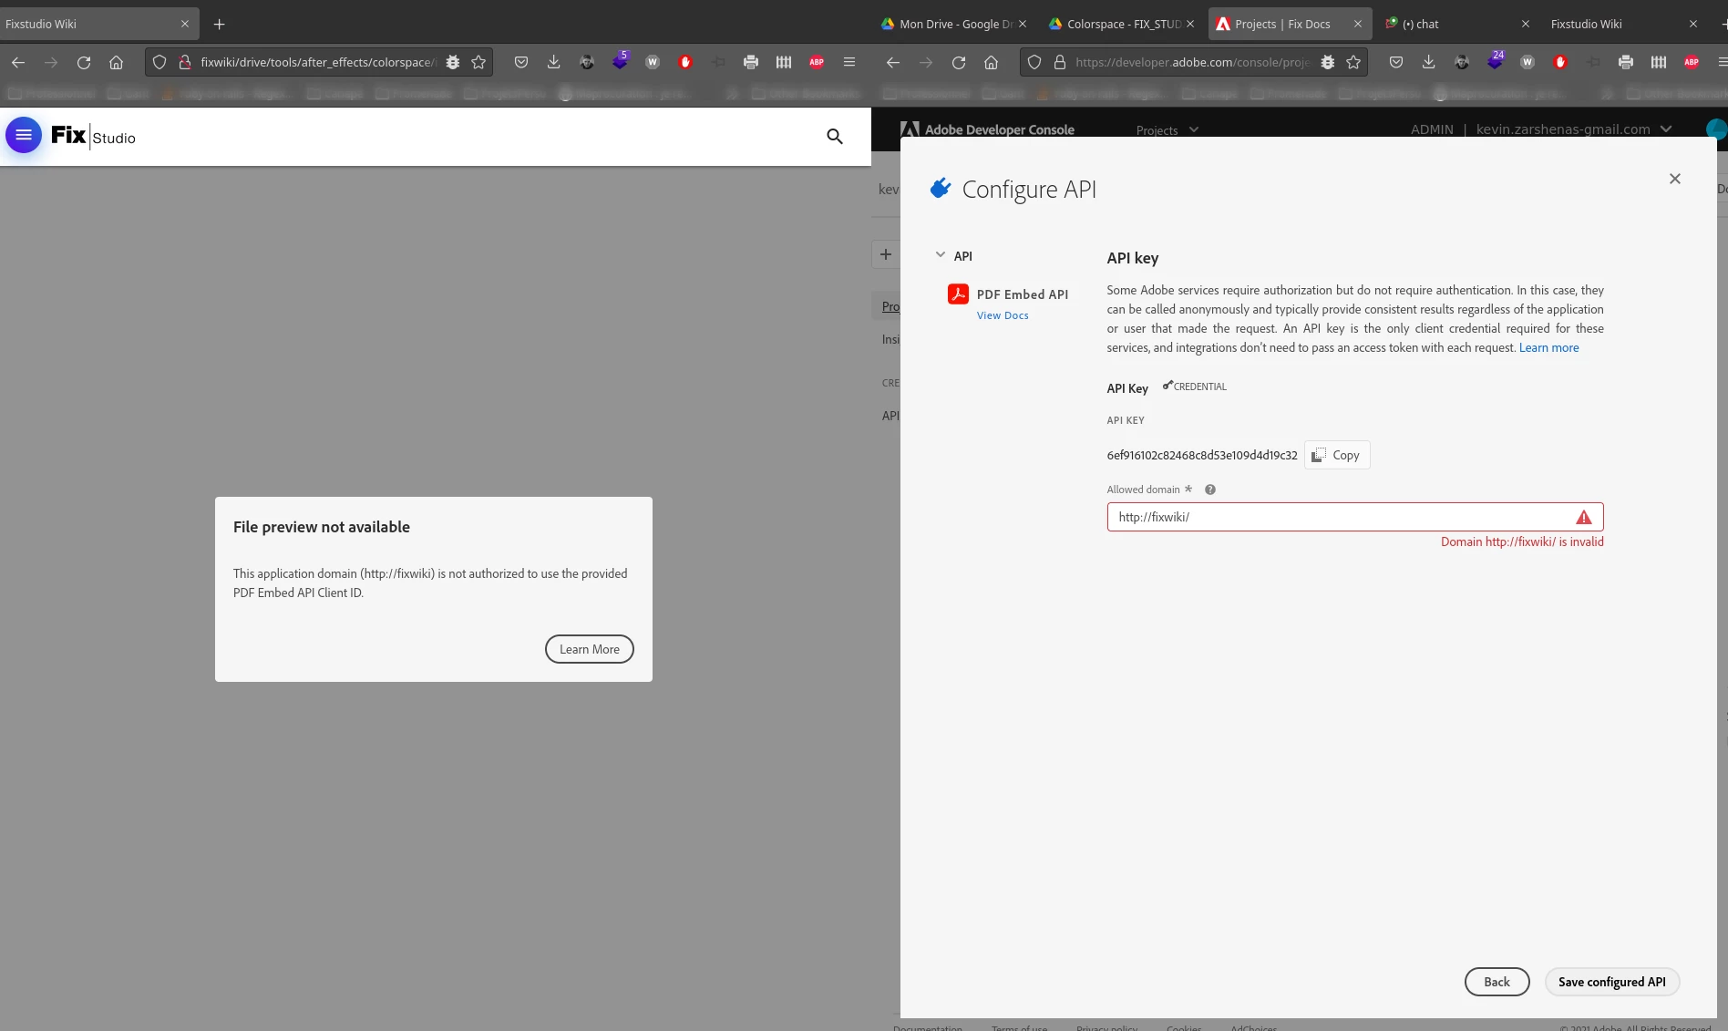The height and width of the screenshot is (1031, 1728).
Task: Select the Projects | Fix Docs tab
Action: [x=1289, y=24]
